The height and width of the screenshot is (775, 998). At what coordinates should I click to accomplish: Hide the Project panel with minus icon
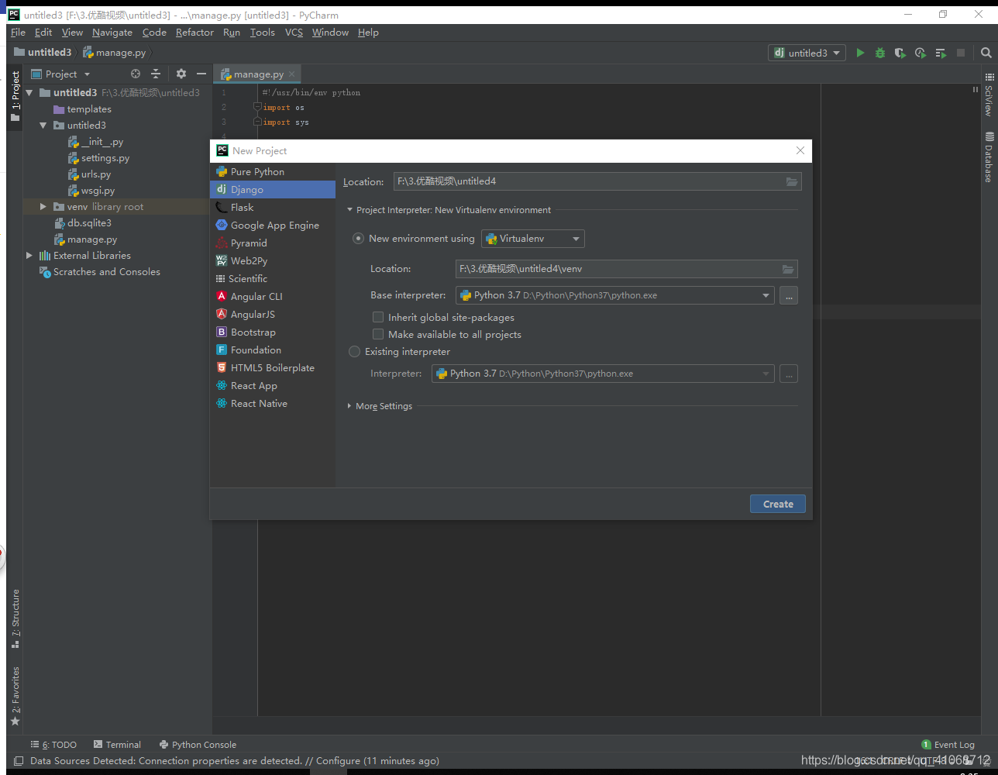[x=201, y=74]
